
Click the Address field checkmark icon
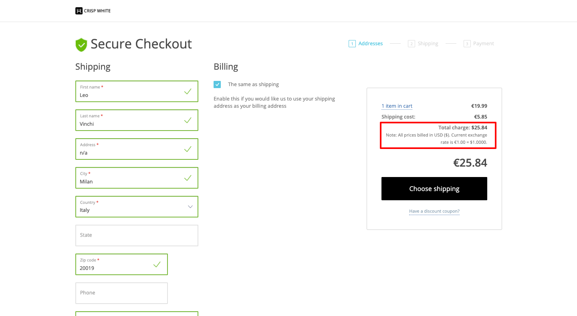[x=188, y=149]
